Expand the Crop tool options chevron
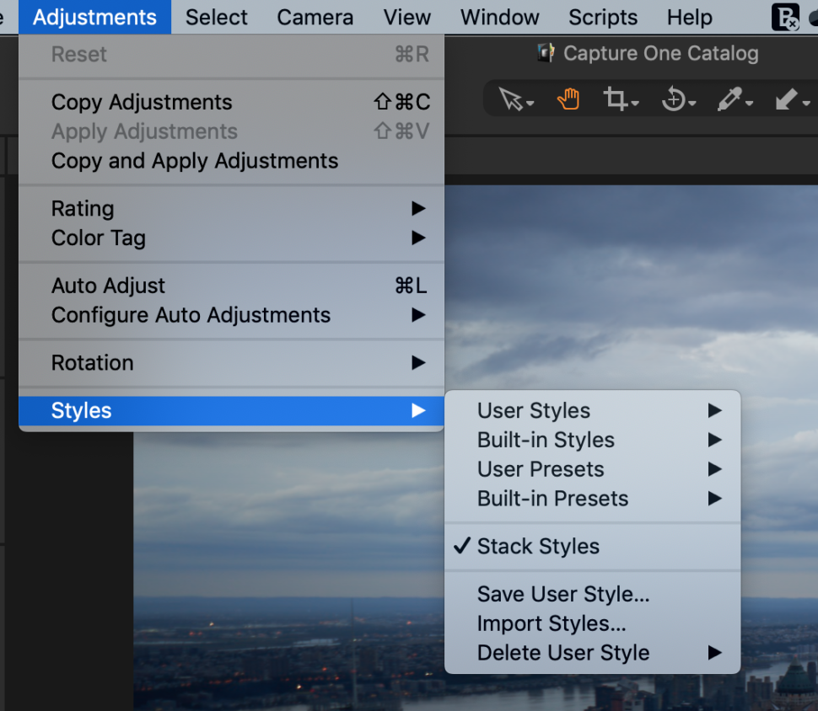This screenshot has width=818, height=711. [x=632, y=103]
